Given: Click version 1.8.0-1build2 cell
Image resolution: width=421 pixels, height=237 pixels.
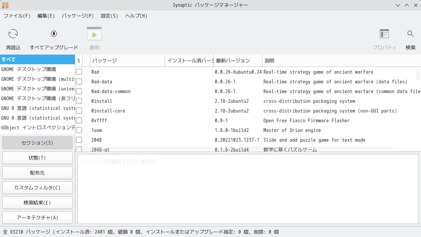Looking at the screenshot, I should click(232, 130).
